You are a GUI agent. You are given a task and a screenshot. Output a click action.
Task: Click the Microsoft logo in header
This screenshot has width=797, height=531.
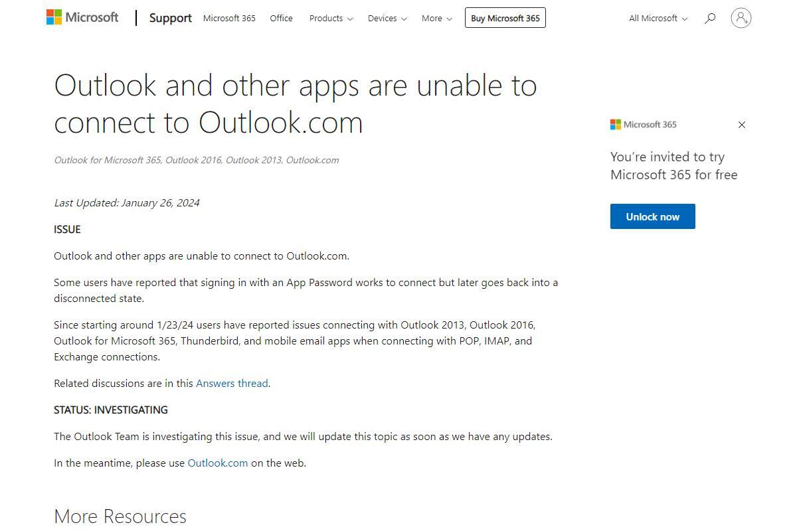(x=82, y=17)
